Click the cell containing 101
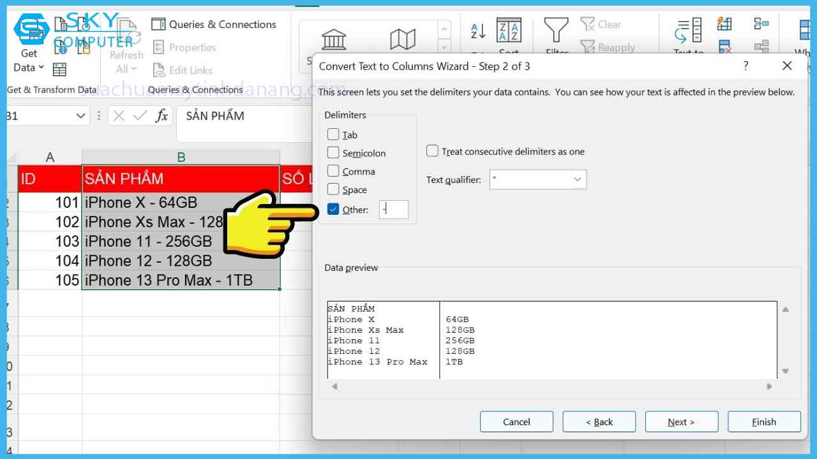 point(50,203)
